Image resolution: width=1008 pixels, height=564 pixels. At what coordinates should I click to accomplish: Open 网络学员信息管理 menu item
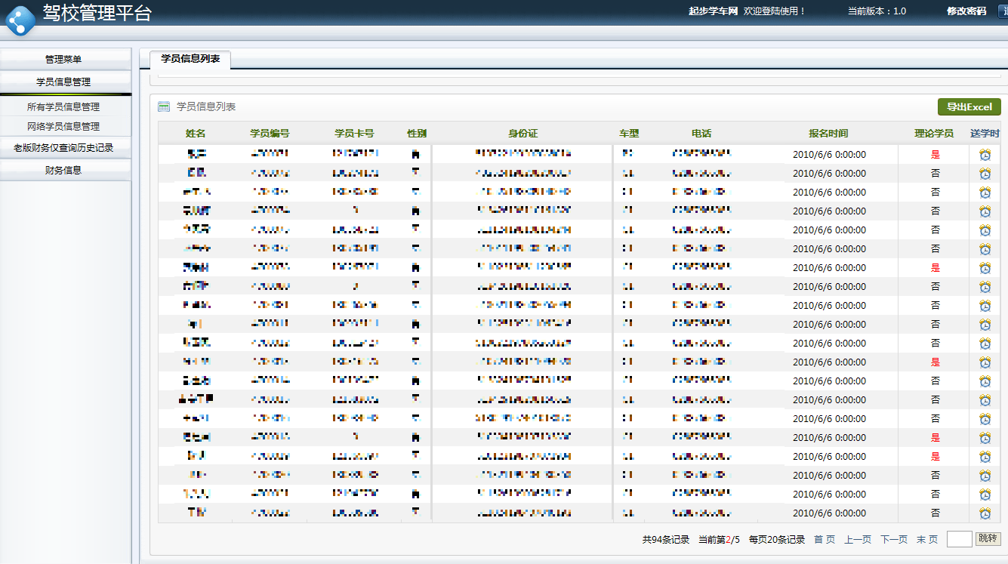(63, 126)
